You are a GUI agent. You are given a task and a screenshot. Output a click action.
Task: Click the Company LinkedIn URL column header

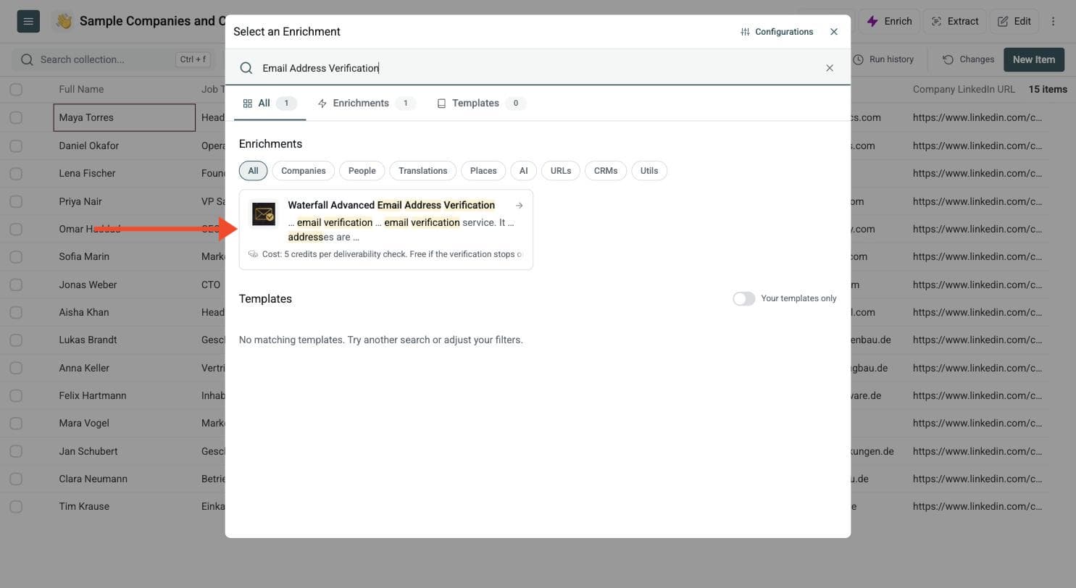(964, 90)
